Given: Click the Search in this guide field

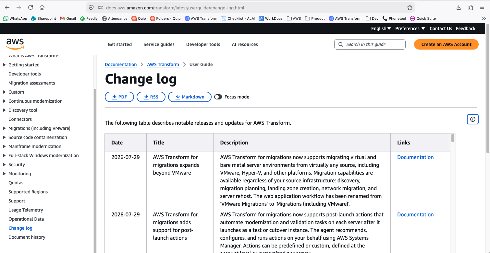Looking at the screenshot, I should (x=370, y=44).
